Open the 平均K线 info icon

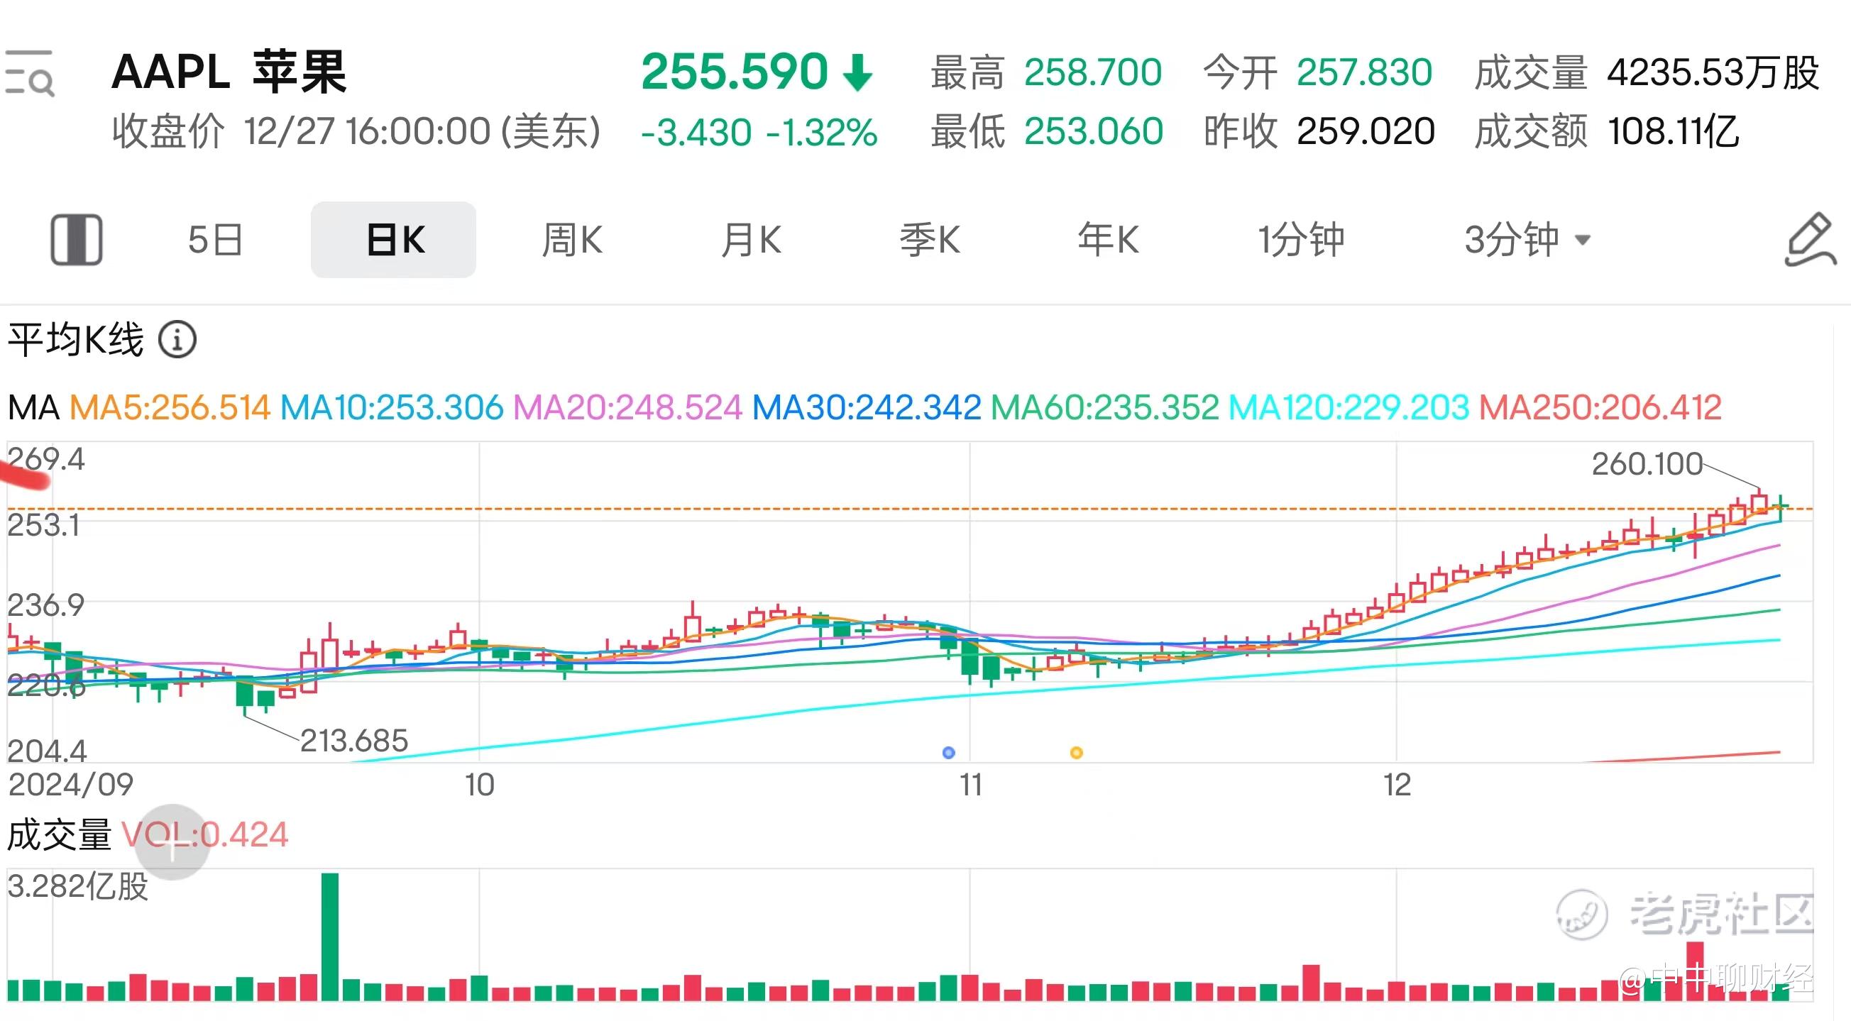click(x=177, y=340)
